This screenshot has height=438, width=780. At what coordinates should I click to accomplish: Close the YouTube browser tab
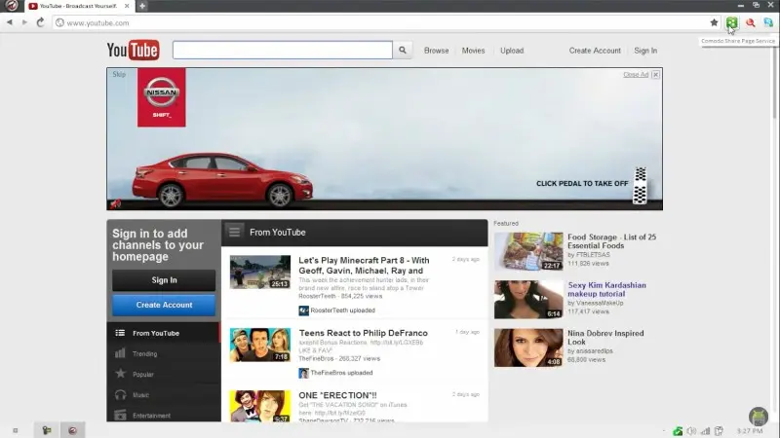(127, 6)
